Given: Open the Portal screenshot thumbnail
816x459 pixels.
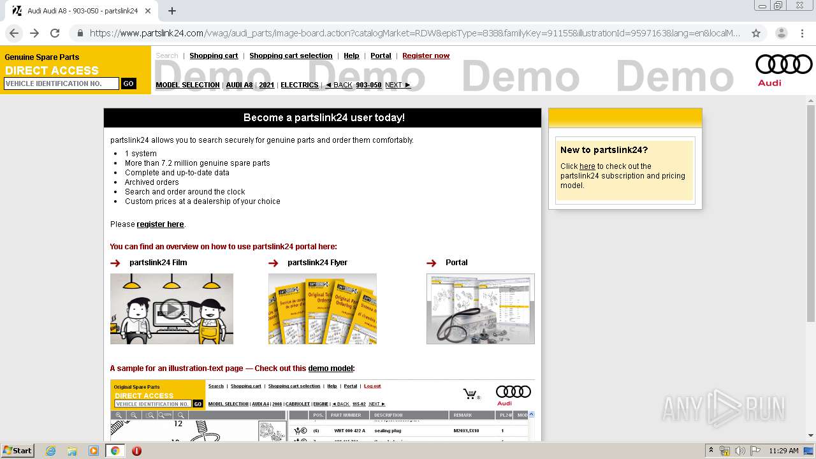Looking at the screenshot, I should click(481, 309).
